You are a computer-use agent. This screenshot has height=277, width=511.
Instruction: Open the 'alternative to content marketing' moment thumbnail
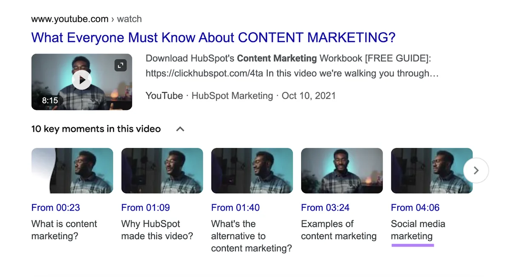252,171
